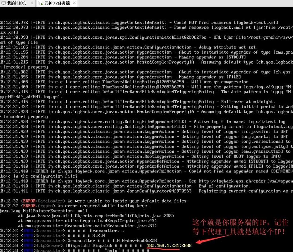Image resolution: width=293 pixels, height=252 pixels.
Task: Click the "not of type file" line
Action: click(19, 42)
